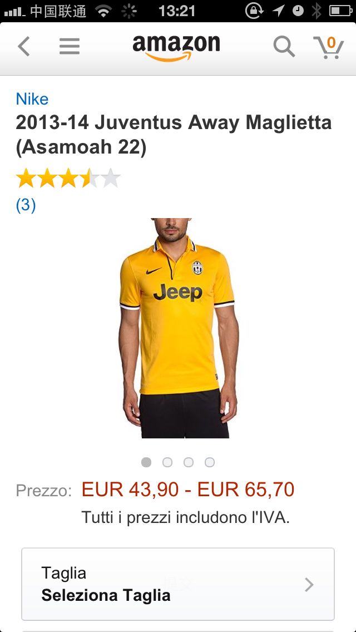Tap the battery icon in status bar
356x632 pixels.
pyautogui.click(x=340, y=11)
